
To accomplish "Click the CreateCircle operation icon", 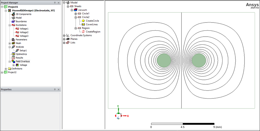I will point(83,21).
